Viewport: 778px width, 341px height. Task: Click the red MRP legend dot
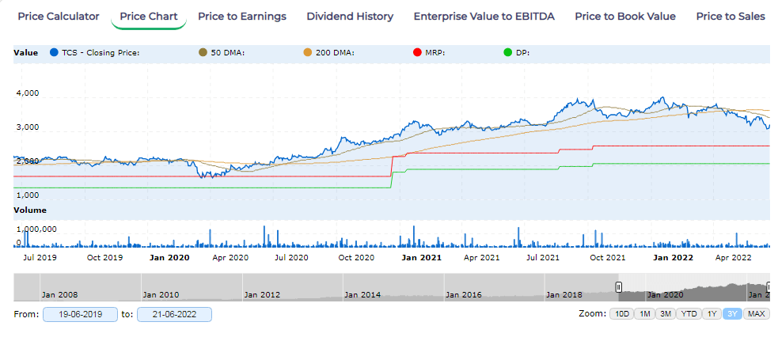pos(418,53)
